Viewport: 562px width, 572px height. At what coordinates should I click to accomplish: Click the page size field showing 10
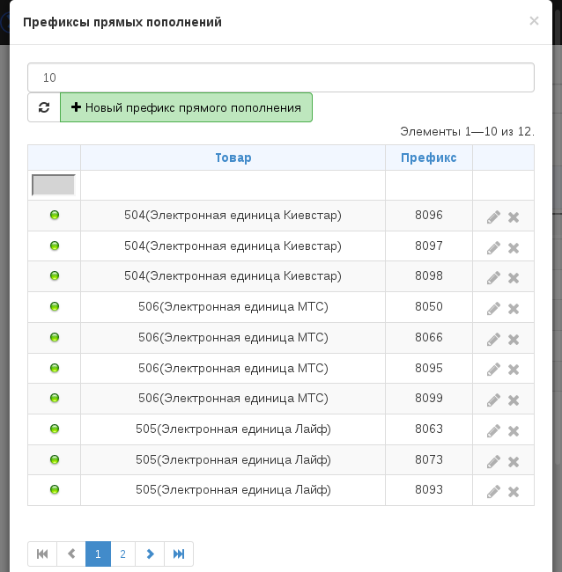tap(281, 77)
